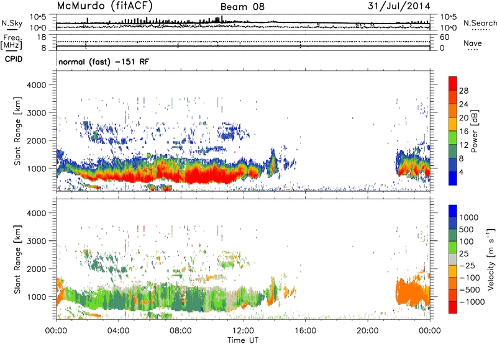The image size is (497, 344).
Task: Select the Slant Range label of power panel
Action: (x=17, y=131)
